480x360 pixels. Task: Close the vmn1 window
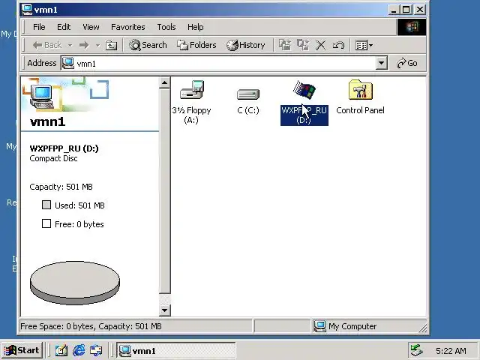tap(420, 10)
